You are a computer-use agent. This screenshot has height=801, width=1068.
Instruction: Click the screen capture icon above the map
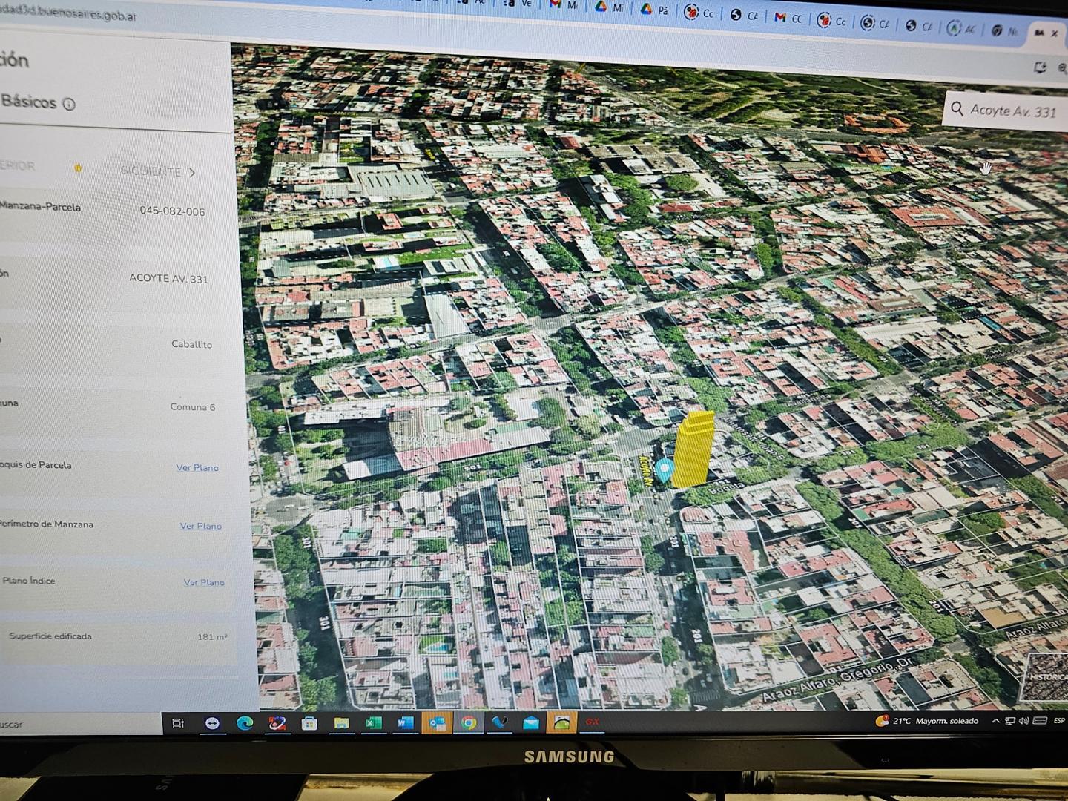point(1040,67)
